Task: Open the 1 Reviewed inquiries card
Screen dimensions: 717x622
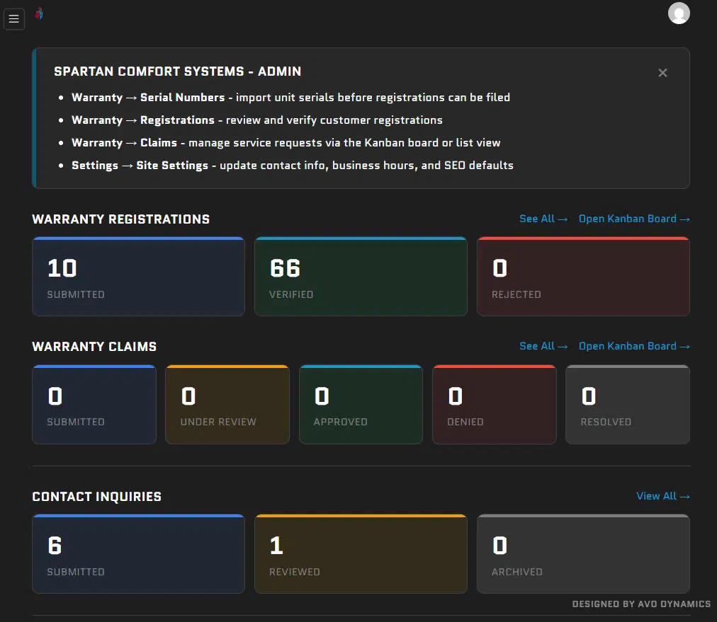Action: (x=361, y=554)
